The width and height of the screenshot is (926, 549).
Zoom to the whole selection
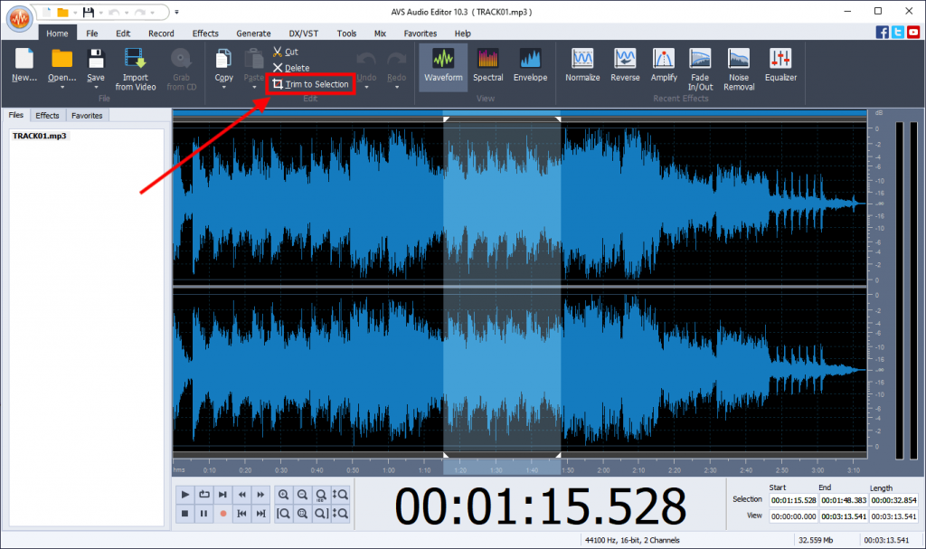click(x=302, y=514)
